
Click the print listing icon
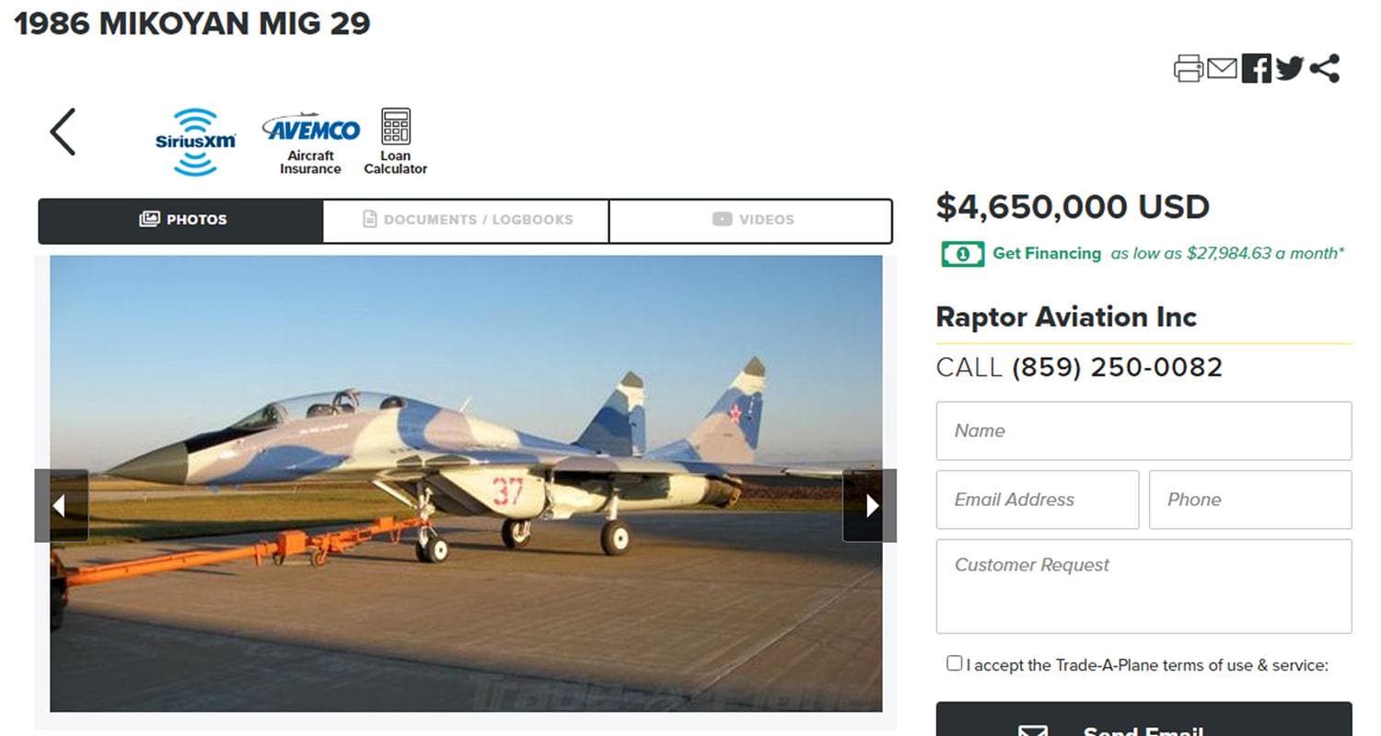(1190, 67)
